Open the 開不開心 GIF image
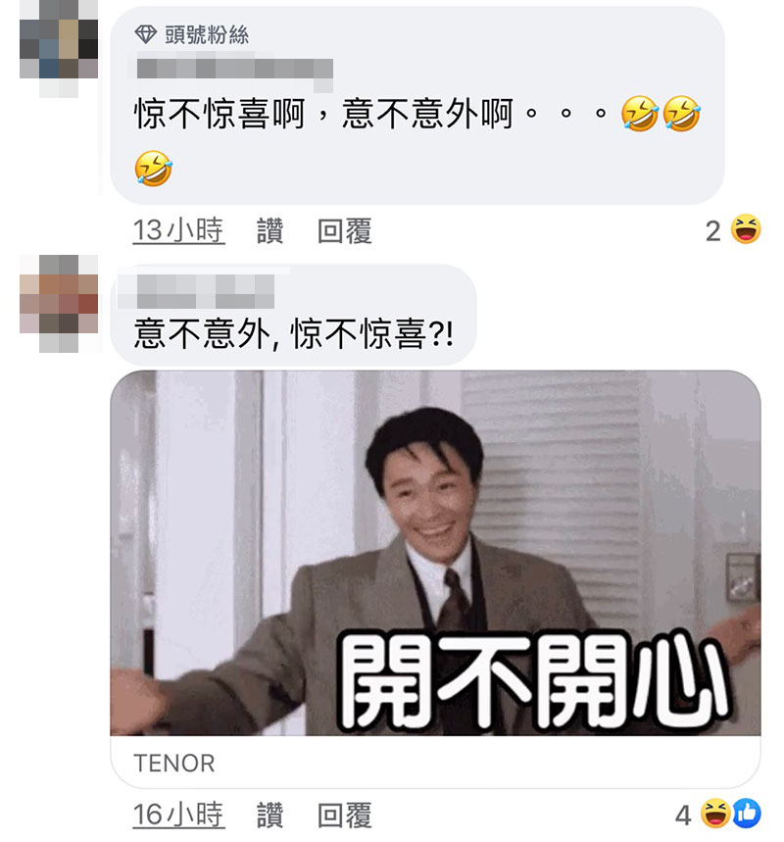 (x=435, y=553)
